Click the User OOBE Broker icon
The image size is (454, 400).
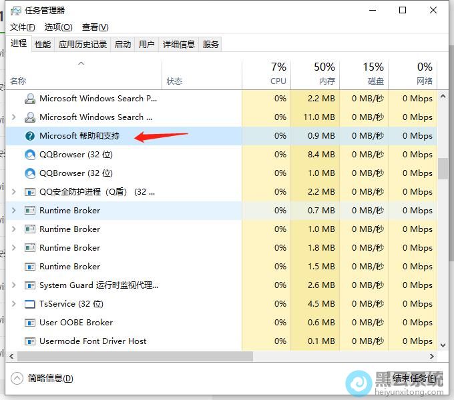click(29, 323)
